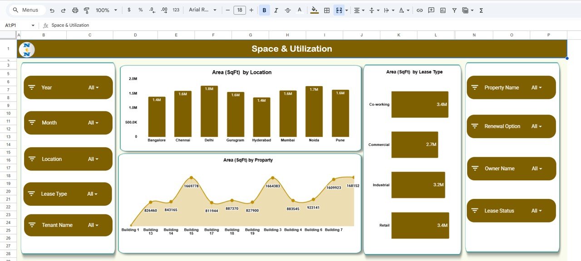
Task: Open the Format as currency option
Action: point(128,10)
